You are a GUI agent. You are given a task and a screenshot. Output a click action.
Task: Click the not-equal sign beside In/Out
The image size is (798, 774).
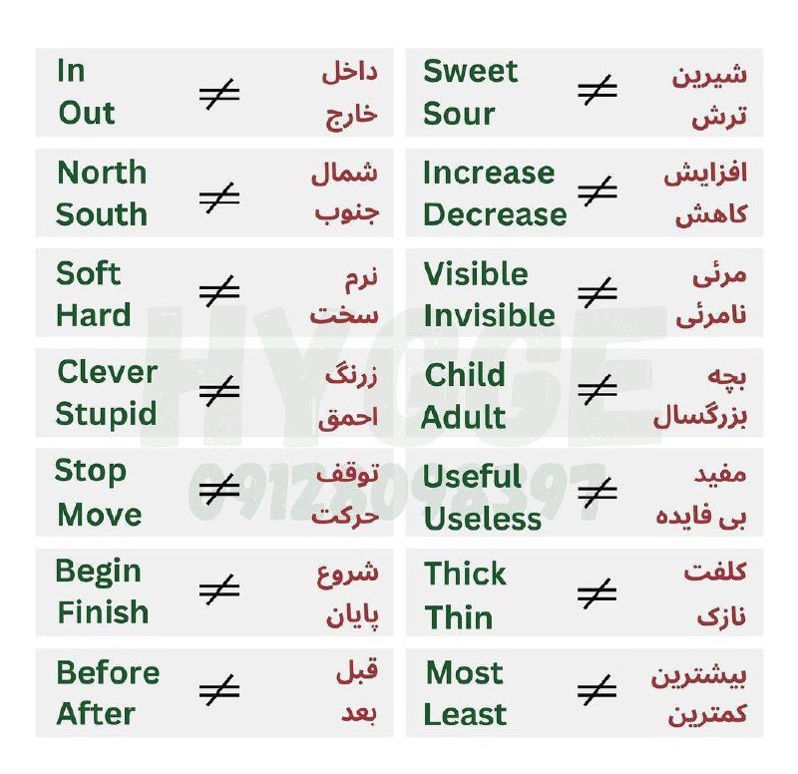point(219,94)
